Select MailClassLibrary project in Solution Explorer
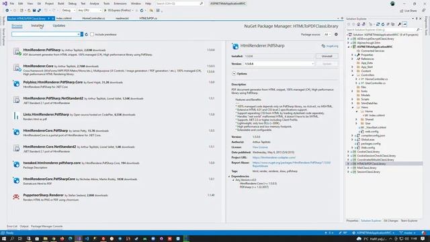 coord(367,168)
